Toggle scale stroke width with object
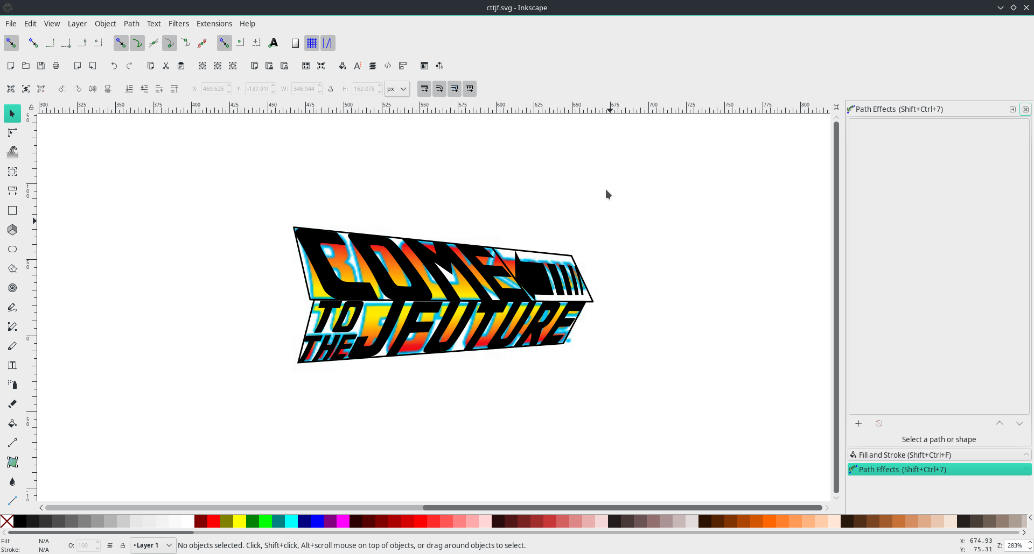This screenshot has width=1034, height=554. coord(424,89)
